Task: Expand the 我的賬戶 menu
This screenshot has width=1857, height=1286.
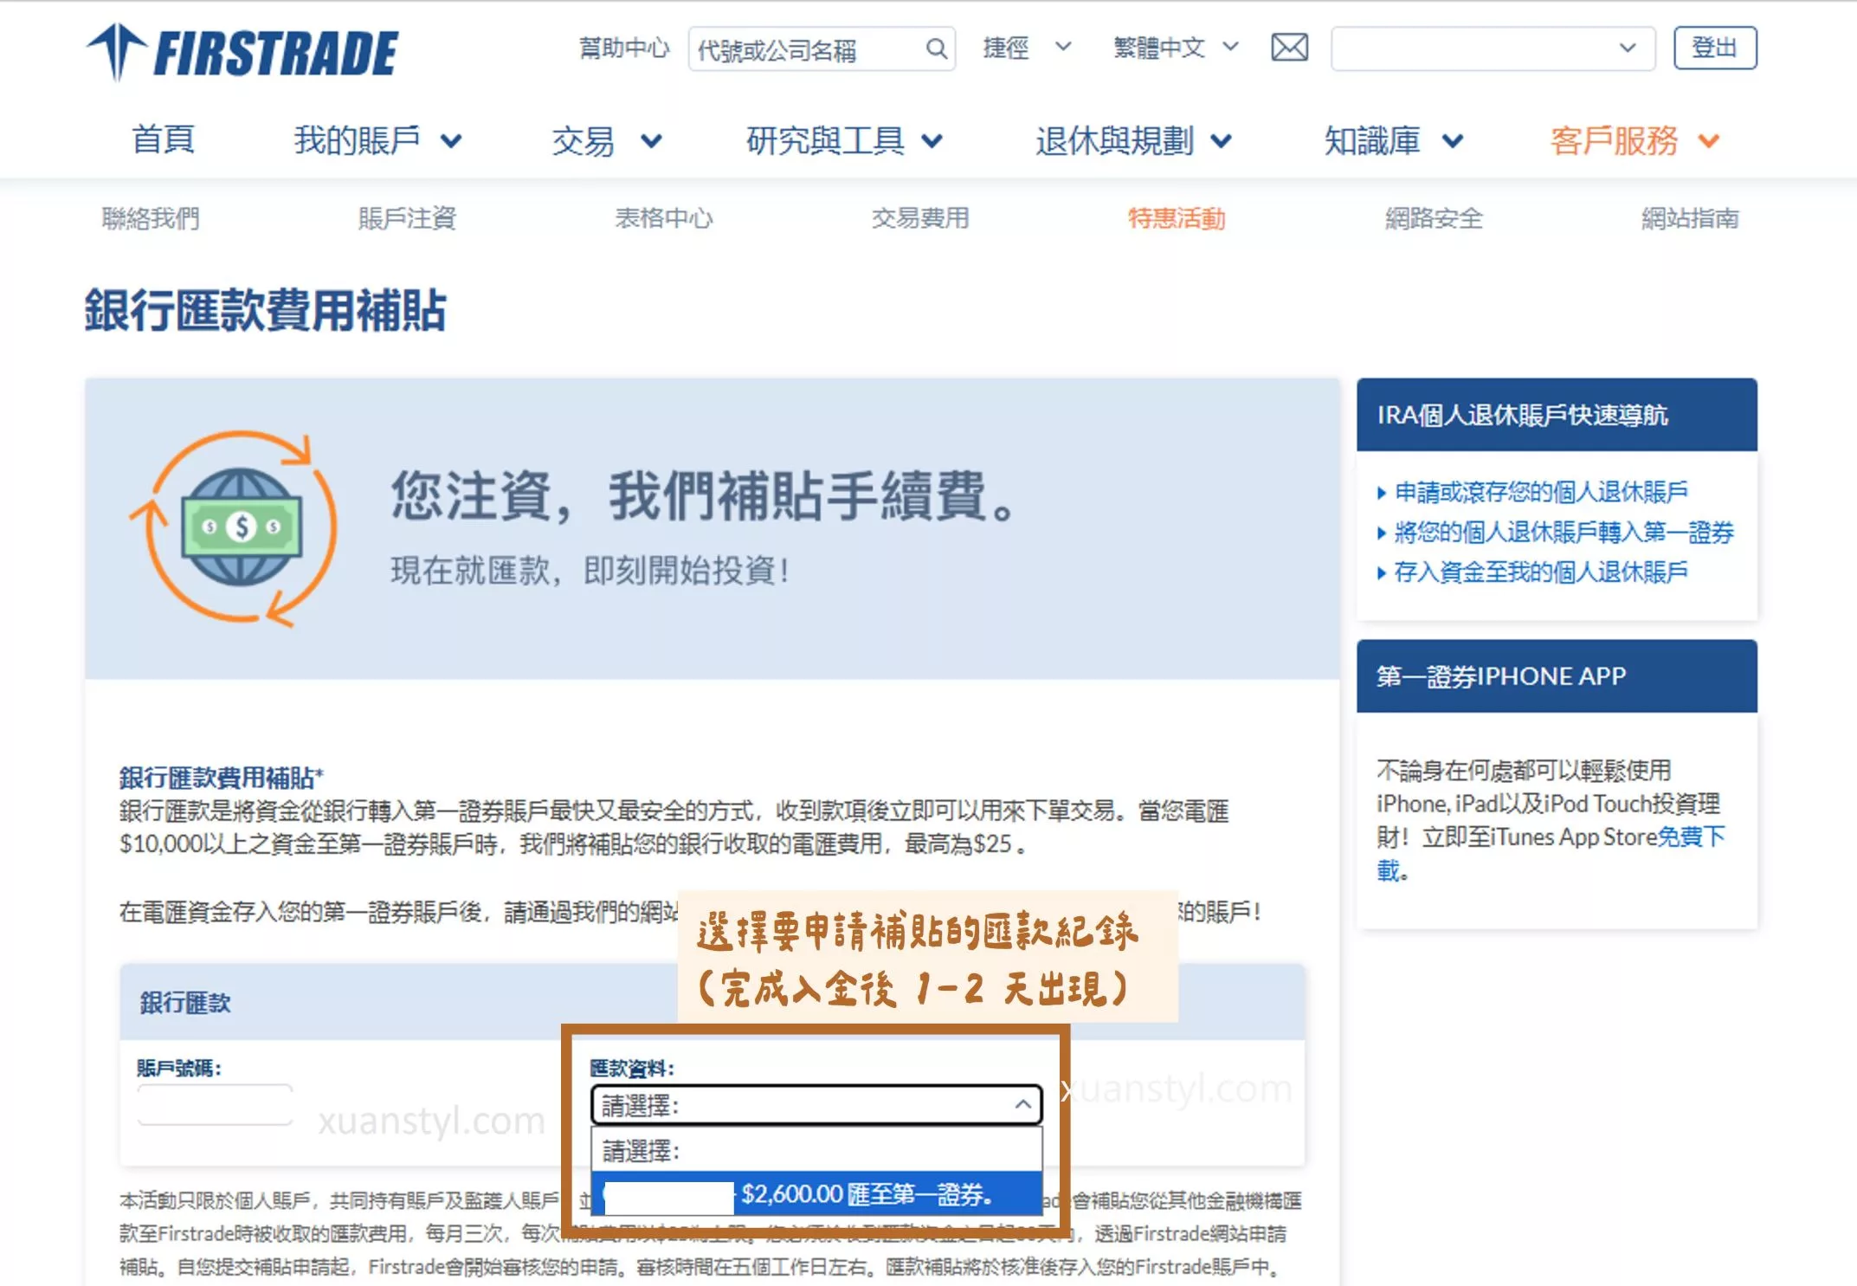Action: (378, 140)
